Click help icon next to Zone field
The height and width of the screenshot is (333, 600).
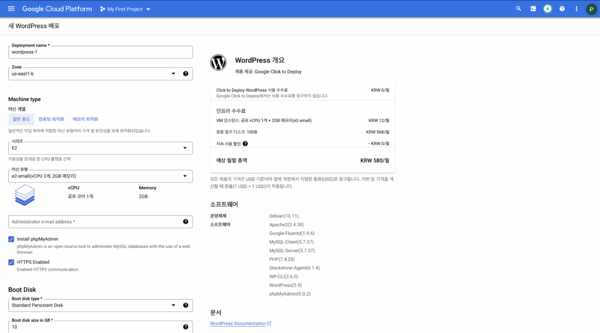click(x=186, y=74)
